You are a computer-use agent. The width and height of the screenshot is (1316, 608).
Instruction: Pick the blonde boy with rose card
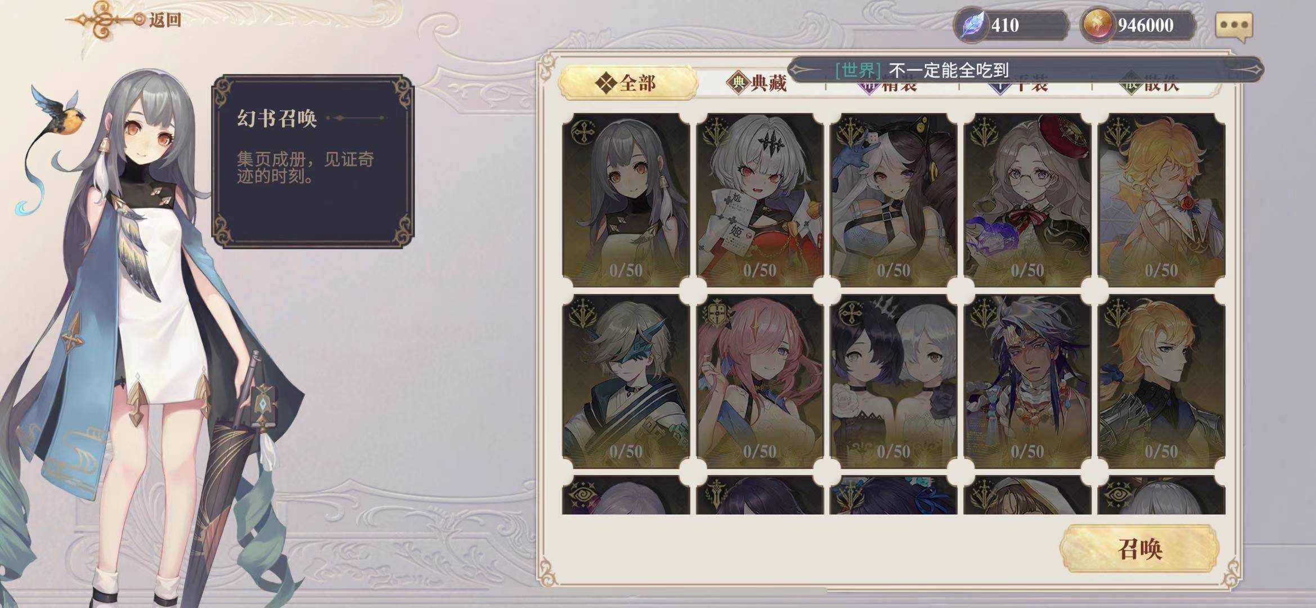click(x=1161, y=200)
